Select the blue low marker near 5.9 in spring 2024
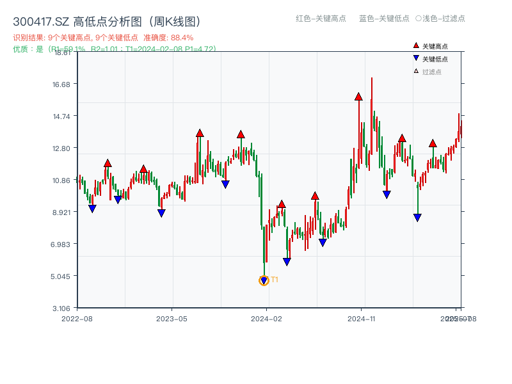The width and height of the screenshot is (512, 384). tap(287, 262)
